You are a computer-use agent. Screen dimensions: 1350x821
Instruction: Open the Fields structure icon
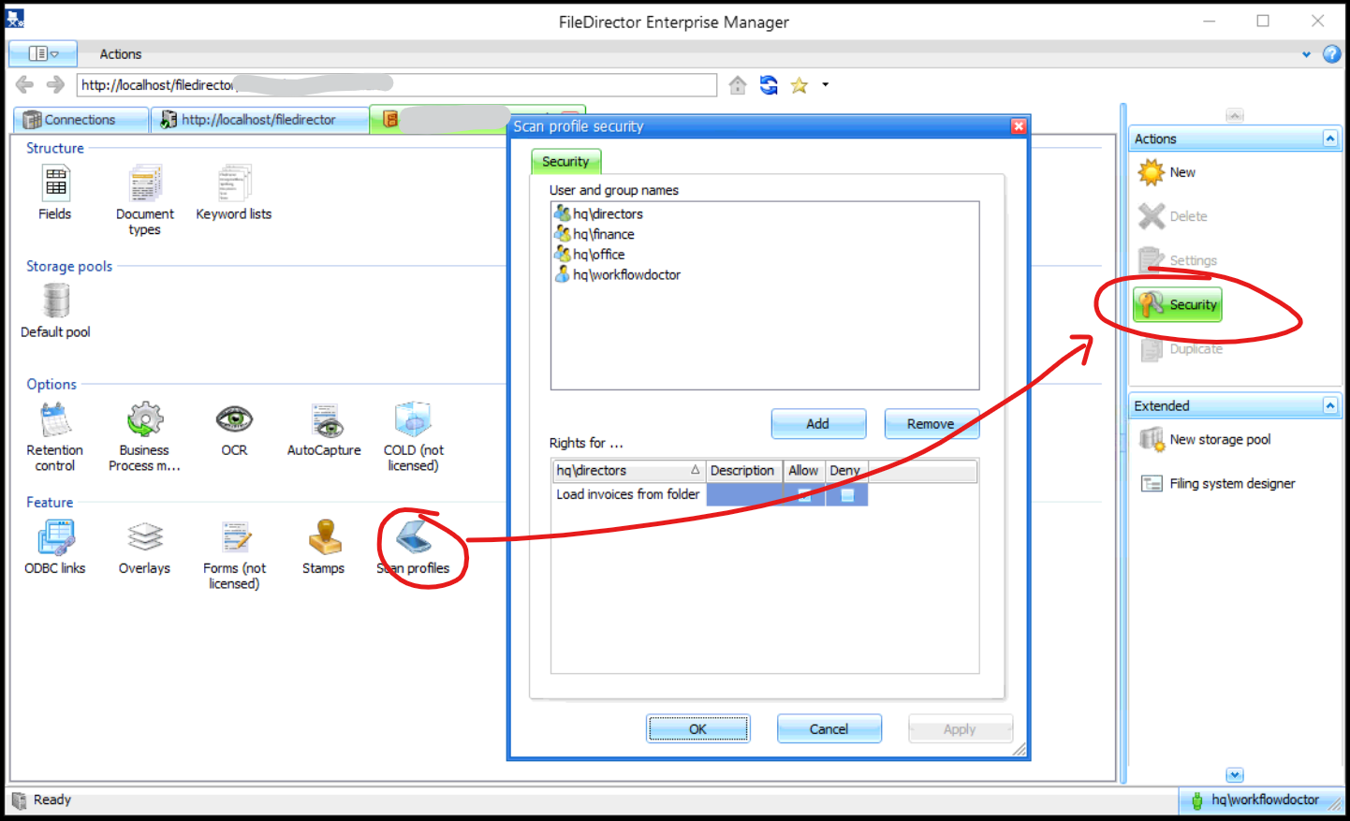tap(55, 184)
